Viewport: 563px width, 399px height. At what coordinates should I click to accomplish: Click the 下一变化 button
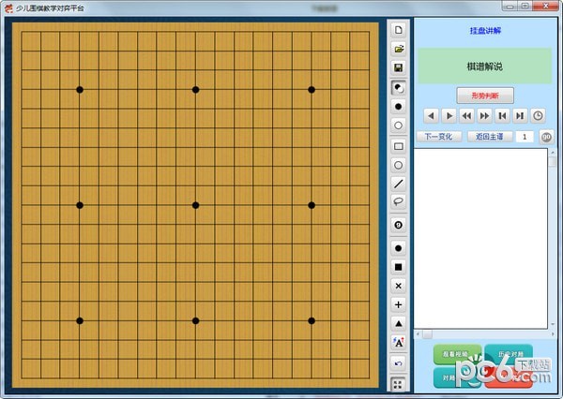439,137
